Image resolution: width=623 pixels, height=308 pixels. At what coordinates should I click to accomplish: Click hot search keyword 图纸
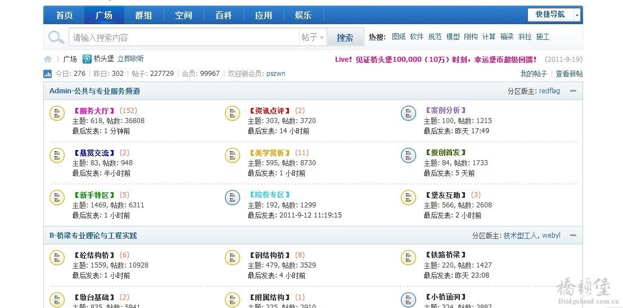[399, 37]
